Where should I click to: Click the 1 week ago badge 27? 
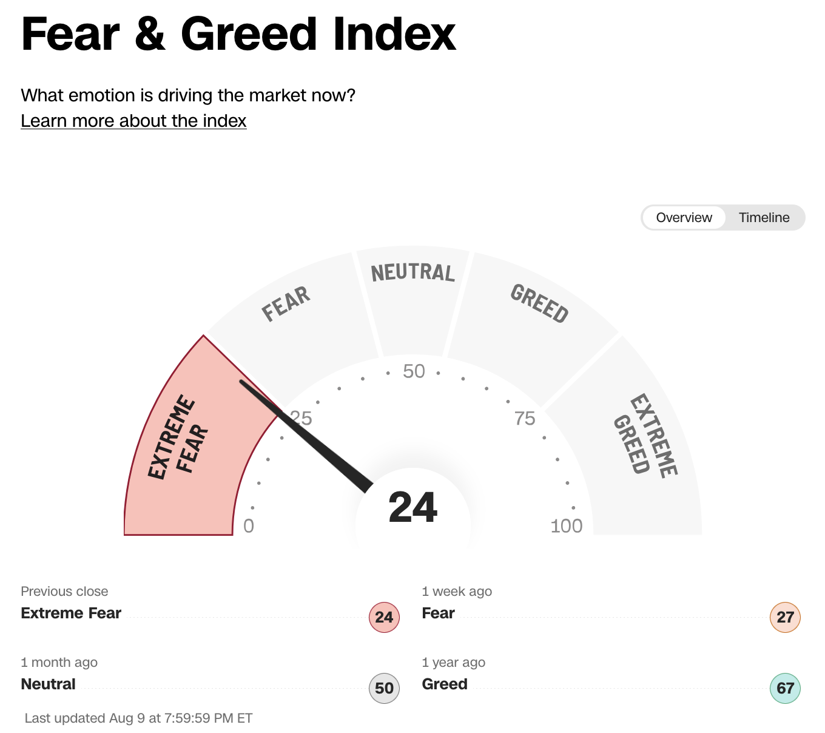coord(785,617)
